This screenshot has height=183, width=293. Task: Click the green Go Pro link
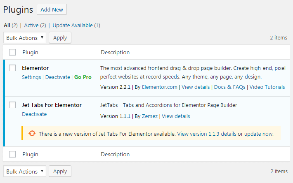tap(83, 77)
